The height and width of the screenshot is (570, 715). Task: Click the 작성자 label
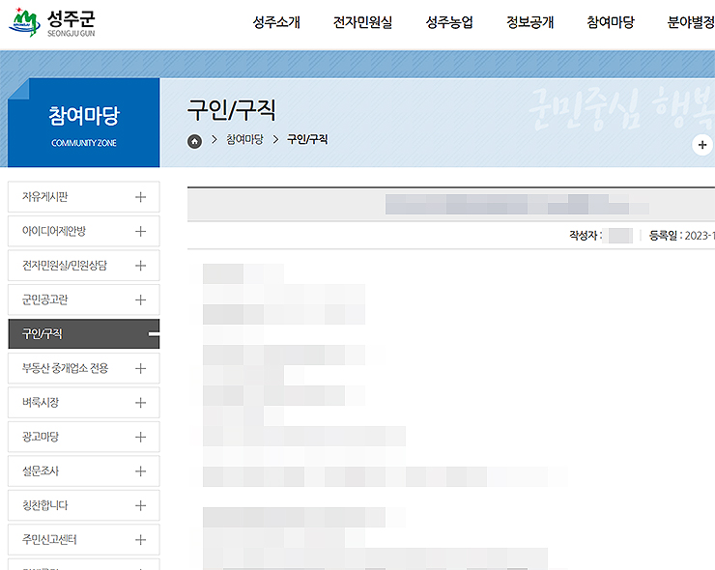tap(586, 236)
